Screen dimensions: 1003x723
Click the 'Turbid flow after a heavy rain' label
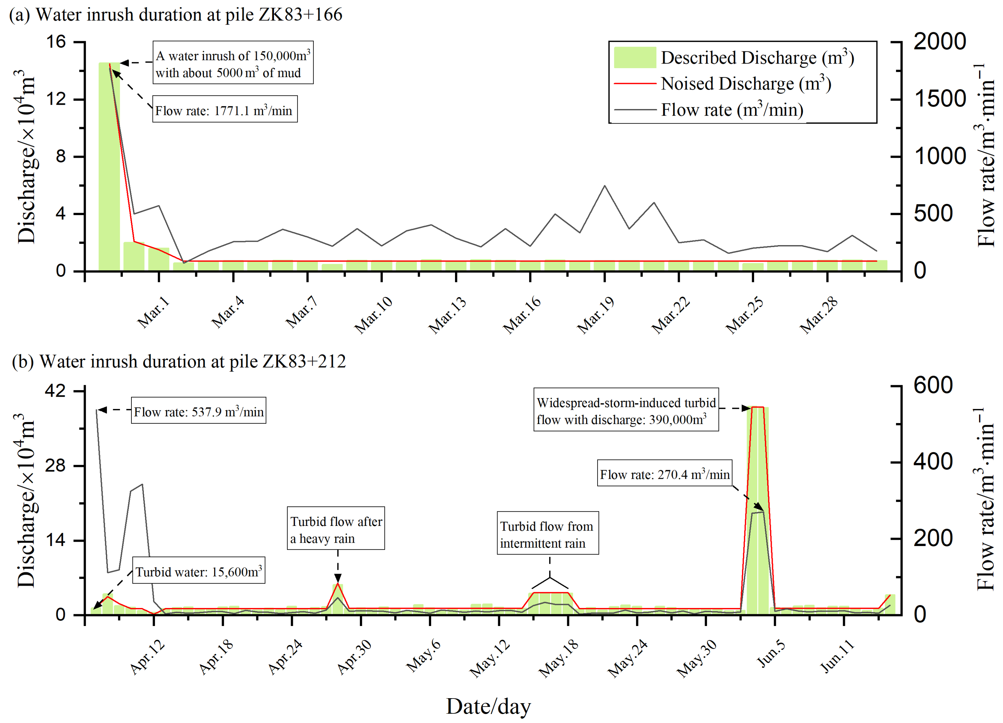[336, 529]
